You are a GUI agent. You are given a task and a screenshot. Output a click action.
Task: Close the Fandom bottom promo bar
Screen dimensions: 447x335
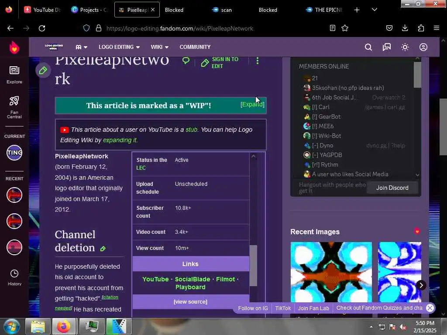[x=430, y=308]
